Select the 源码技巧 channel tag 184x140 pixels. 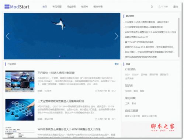(x=164, y=75)
